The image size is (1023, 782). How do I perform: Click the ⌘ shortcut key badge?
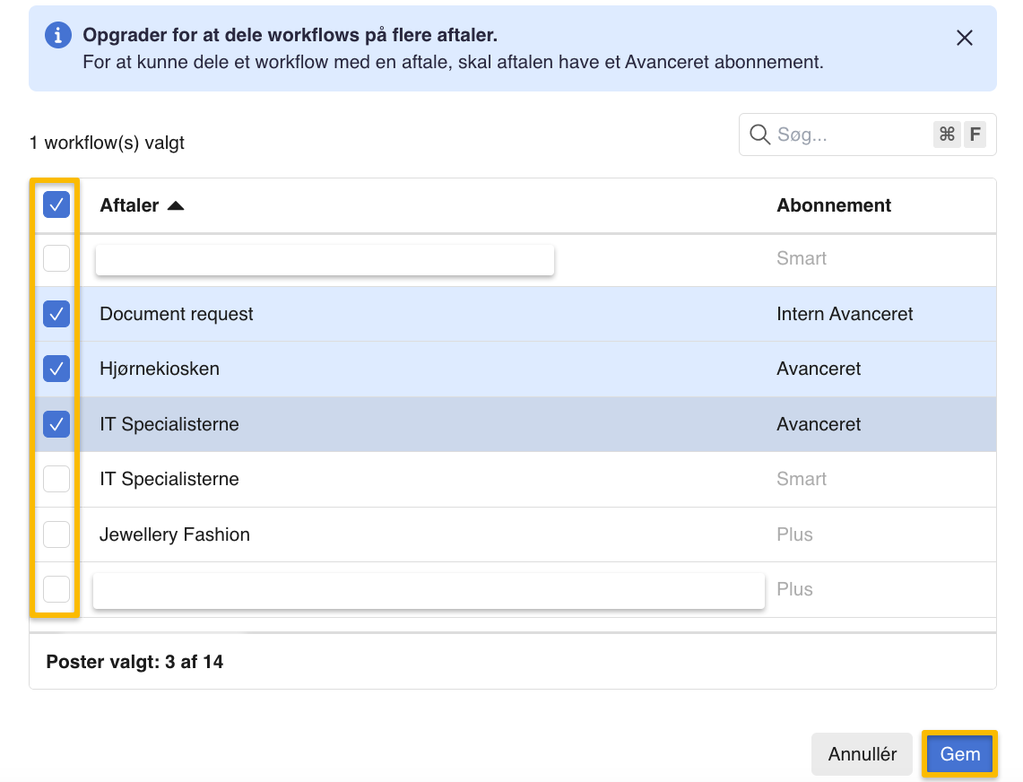pyautogui.click(x=947, y=135)
